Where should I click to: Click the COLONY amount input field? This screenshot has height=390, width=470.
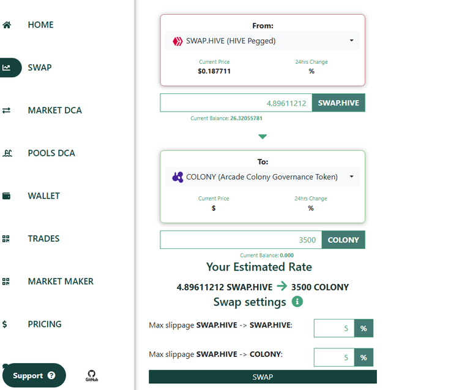tap(241, 240)
